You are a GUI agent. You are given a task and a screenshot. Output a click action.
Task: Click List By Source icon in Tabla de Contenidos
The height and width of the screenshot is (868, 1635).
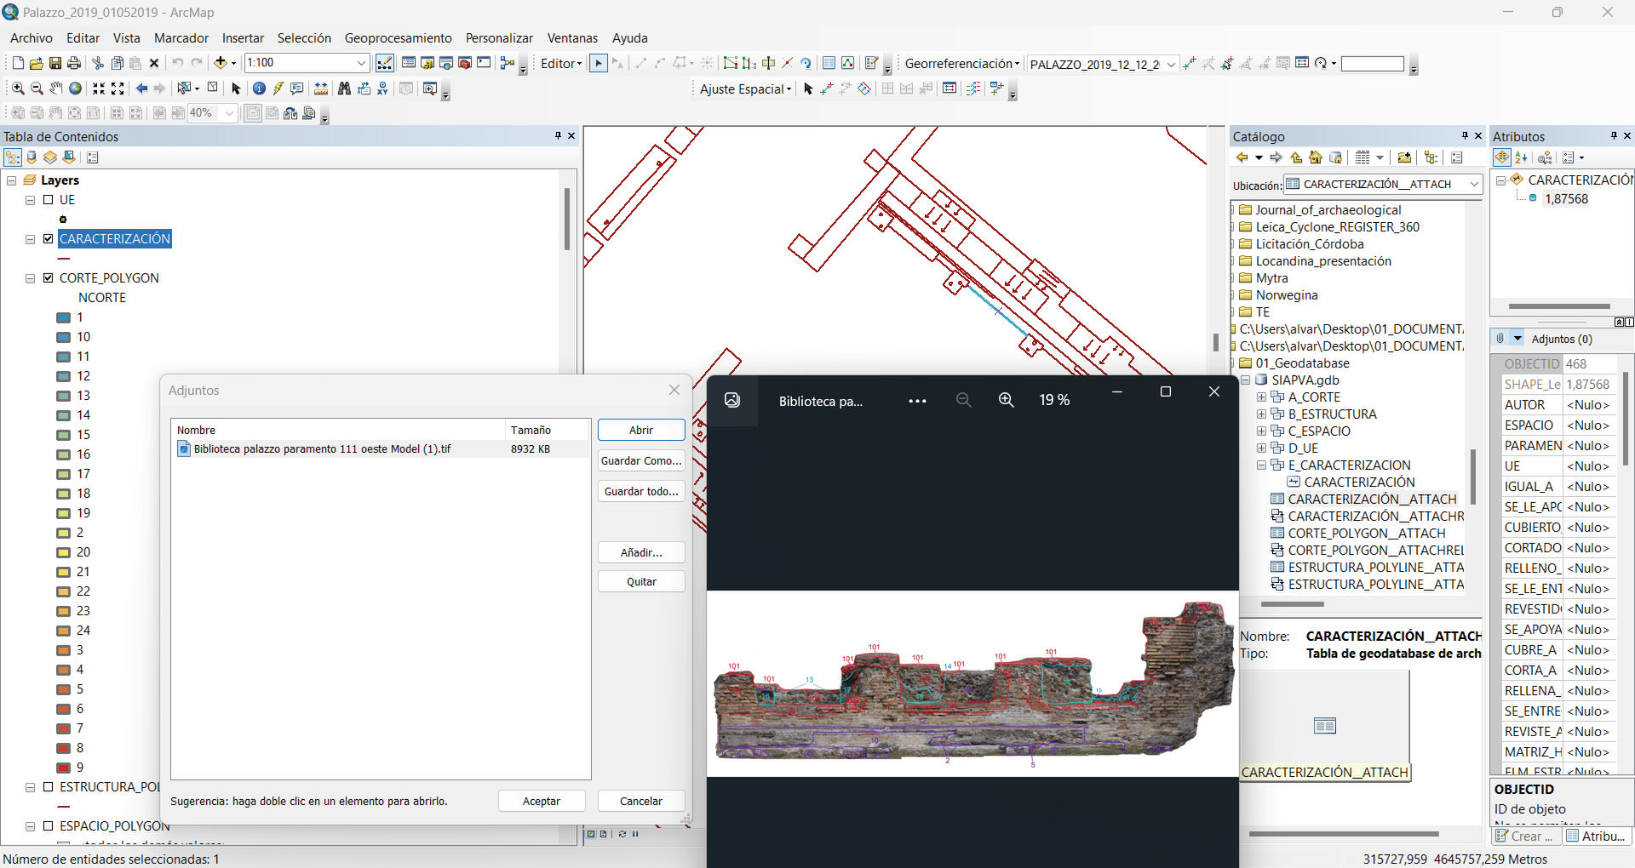click(x=32, y=157)
